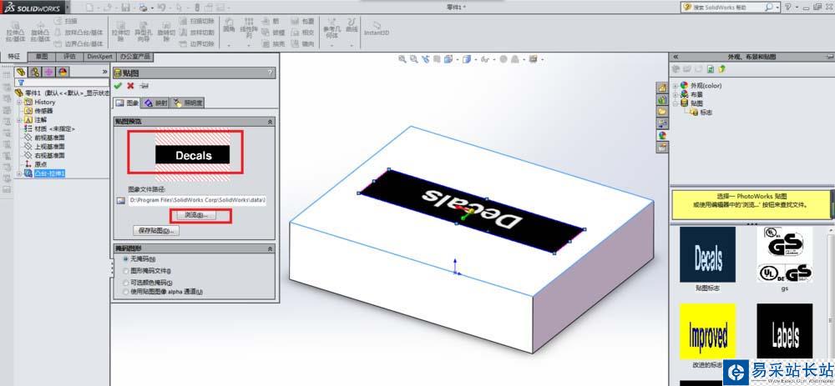Open Design Library task pane icon

662,99
